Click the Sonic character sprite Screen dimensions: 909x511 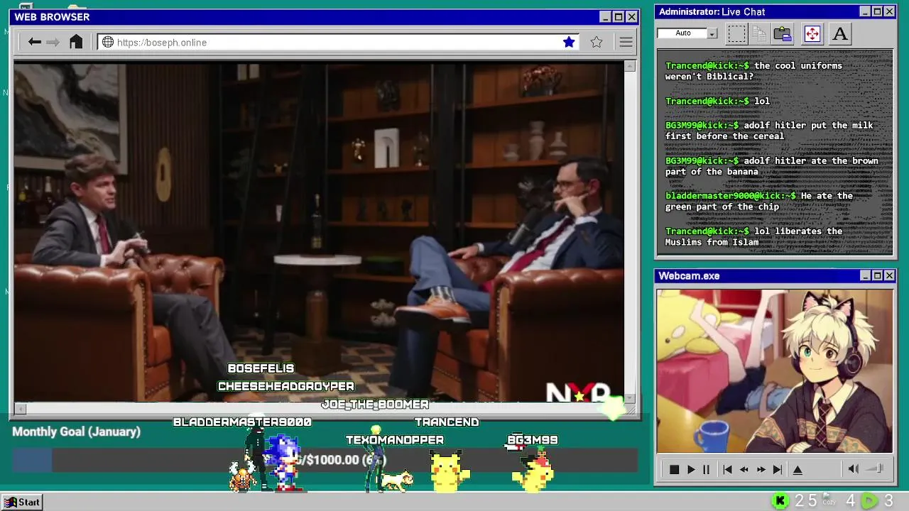pyautogui.click(x=285, y=463)
